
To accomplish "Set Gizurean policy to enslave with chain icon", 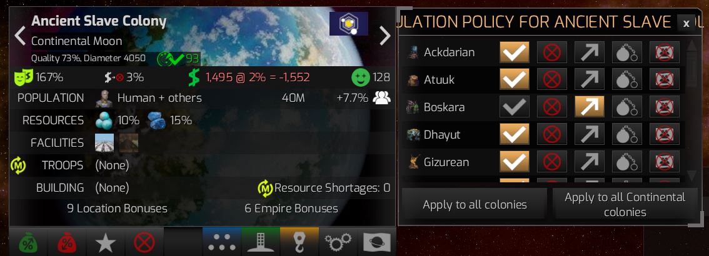I will (626, 162).
